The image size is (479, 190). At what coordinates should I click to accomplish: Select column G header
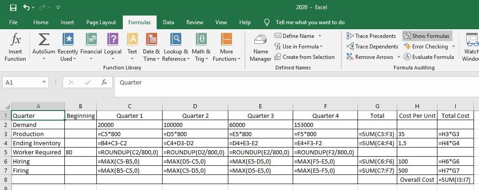(x=377, y=106)
